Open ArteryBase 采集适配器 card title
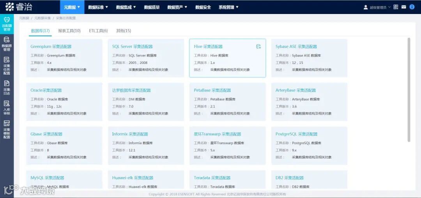 (x=295, y=90)
